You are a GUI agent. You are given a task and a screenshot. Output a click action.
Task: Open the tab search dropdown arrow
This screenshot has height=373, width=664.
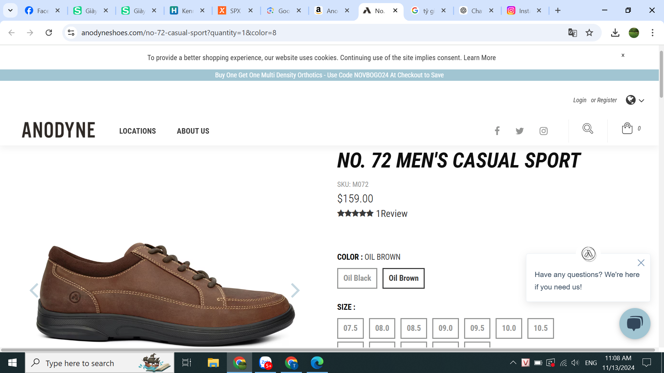pos(10,10)
